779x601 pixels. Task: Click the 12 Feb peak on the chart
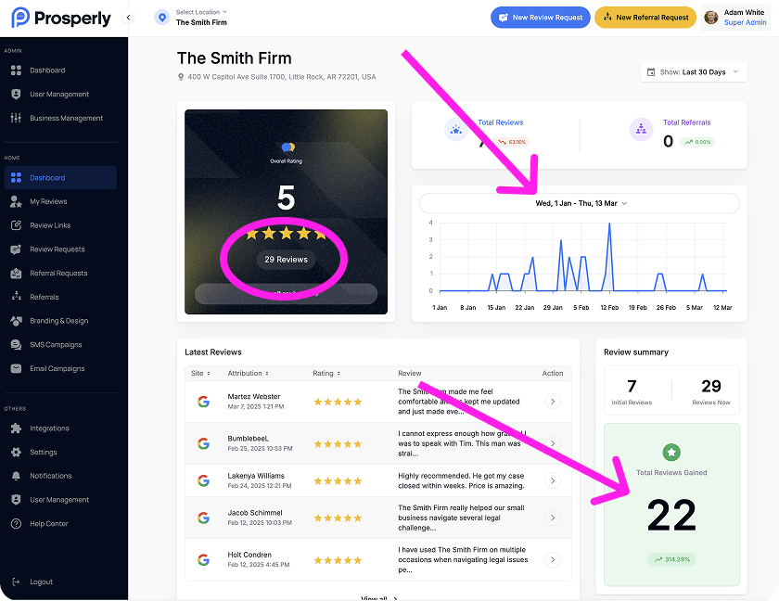(609, 224)
